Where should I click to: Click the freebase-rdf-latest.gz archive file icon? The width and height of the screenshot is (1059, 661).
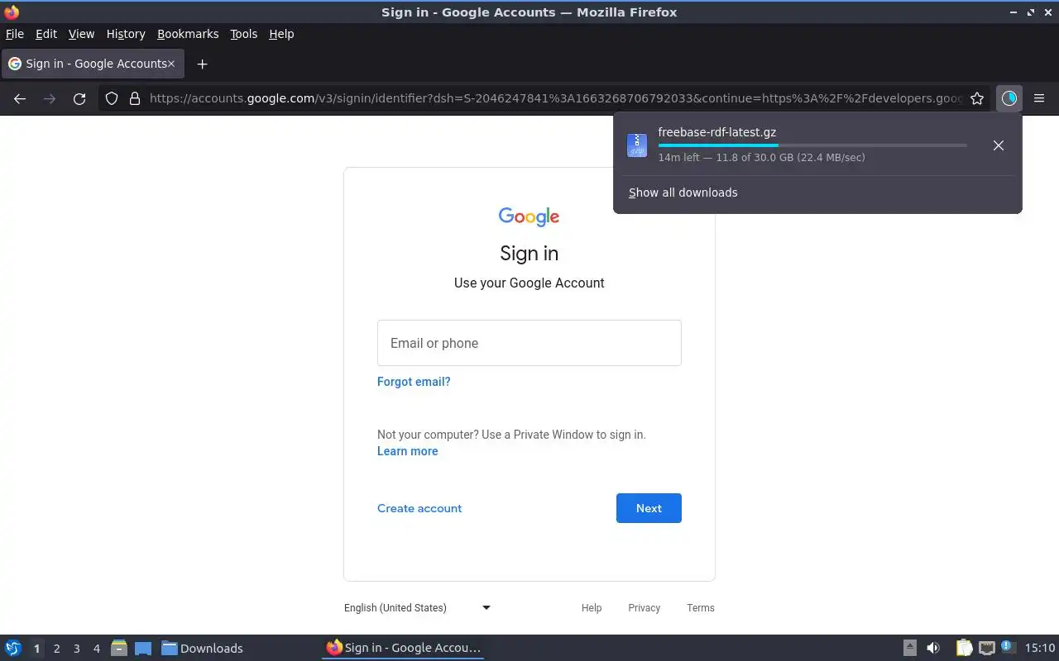point(637,145)
